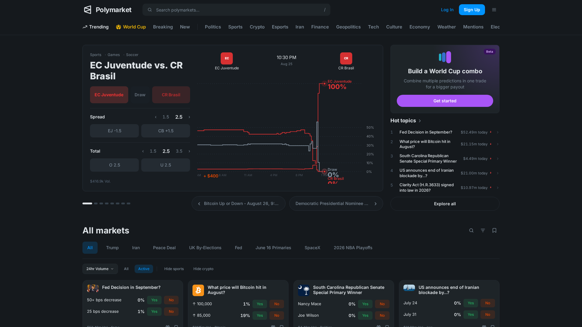
Task: Open the 24hr Volume sort dropdown
Action: coord(100,269)
